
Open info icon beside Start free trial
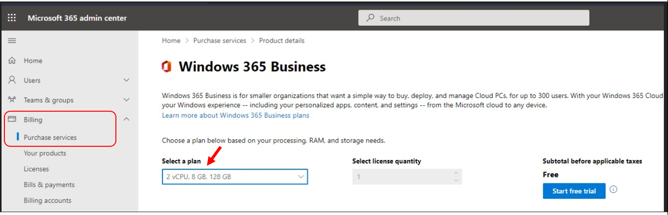[613, 190]
